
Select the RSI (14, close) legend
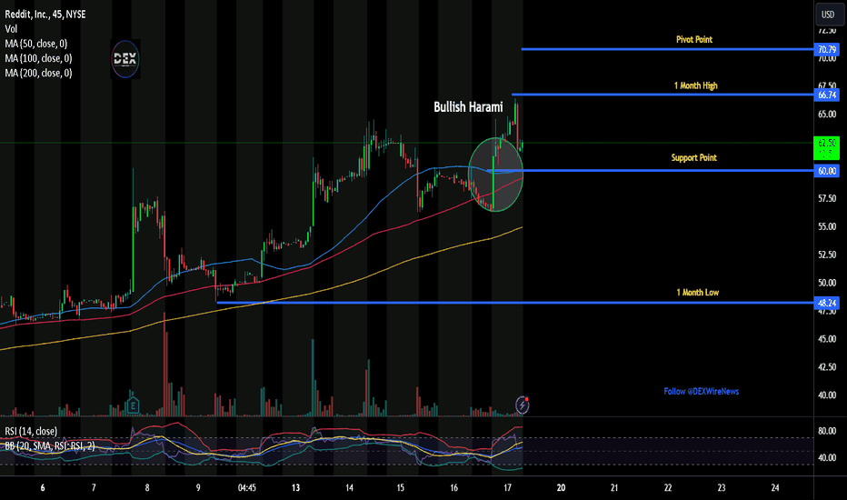click(31, 431)
